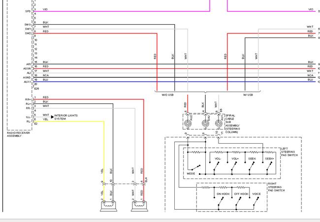
Task: Select the SW1 pin label
Action: [28, 29]
